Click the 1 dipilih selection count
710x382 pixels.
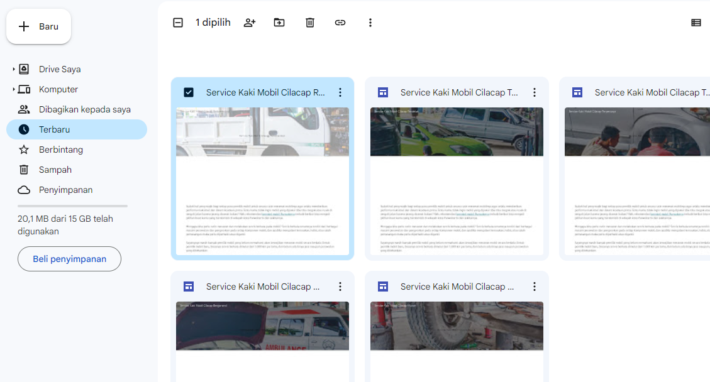213,23
